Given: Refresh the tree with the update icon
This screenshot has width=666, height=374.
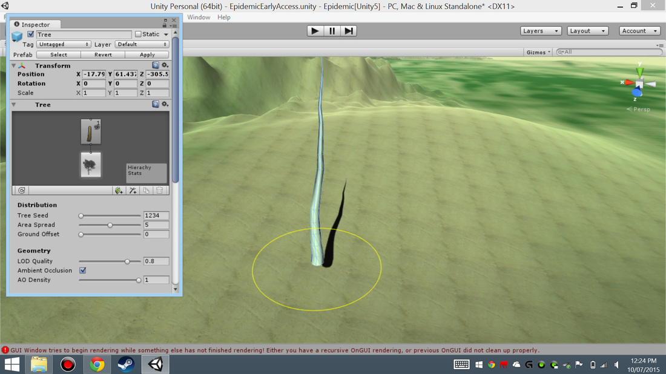Looking at the screenshot, I should click(22, 190).
